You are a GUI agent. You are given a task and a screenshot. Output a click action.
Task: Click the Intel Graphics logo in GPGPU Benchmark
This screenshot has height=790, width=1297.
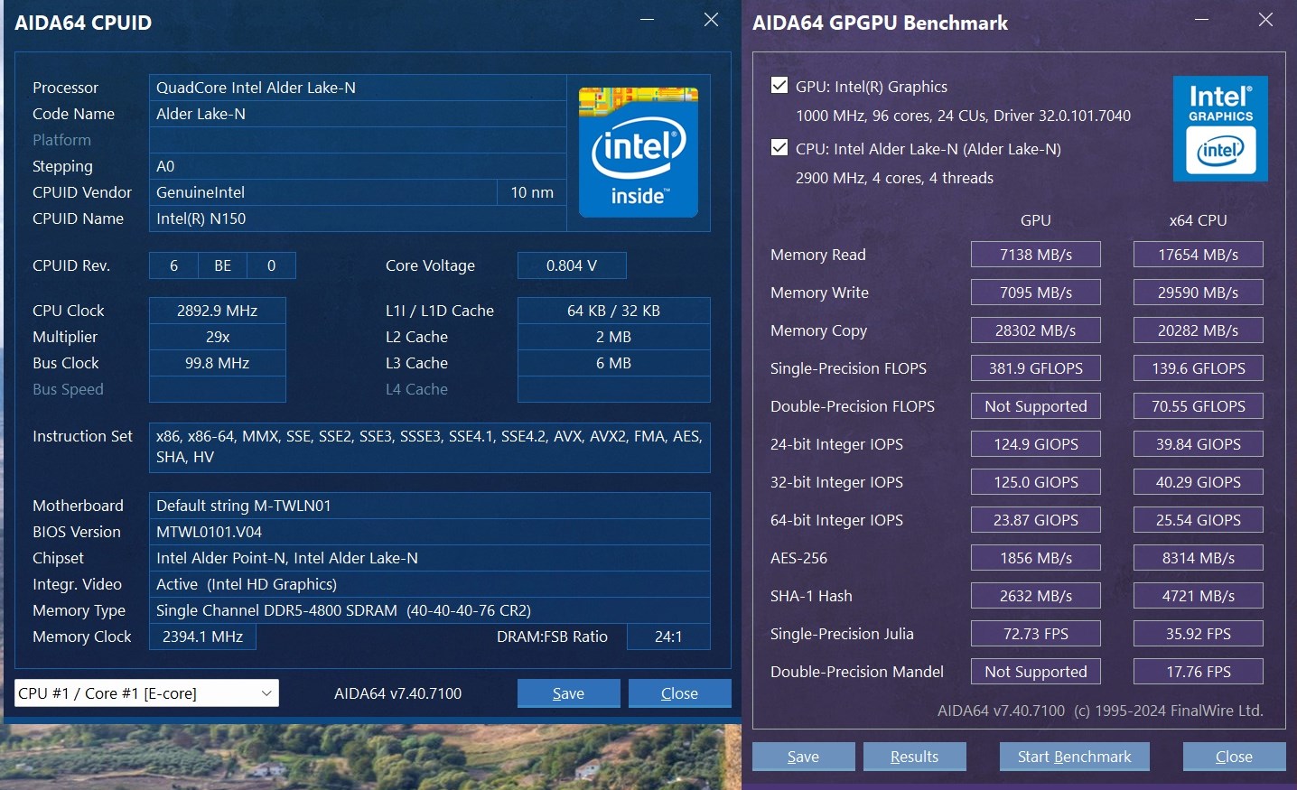click(x=1220, y=128)
